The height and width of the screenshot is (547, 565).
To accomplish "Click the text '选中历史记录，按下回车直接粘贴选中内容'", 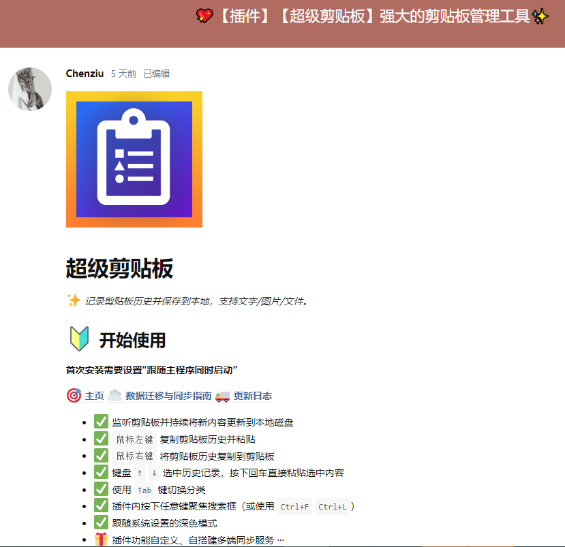I will (254, 473).
